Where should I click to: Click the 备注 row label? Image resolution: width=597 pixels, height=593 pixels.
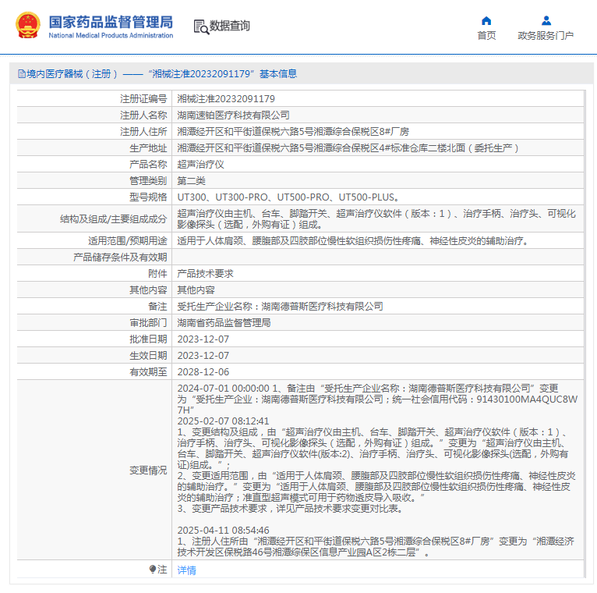point(157,307)
